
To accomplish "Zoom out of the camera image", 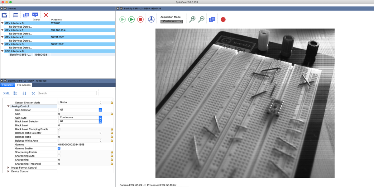I will pos(201,19).
